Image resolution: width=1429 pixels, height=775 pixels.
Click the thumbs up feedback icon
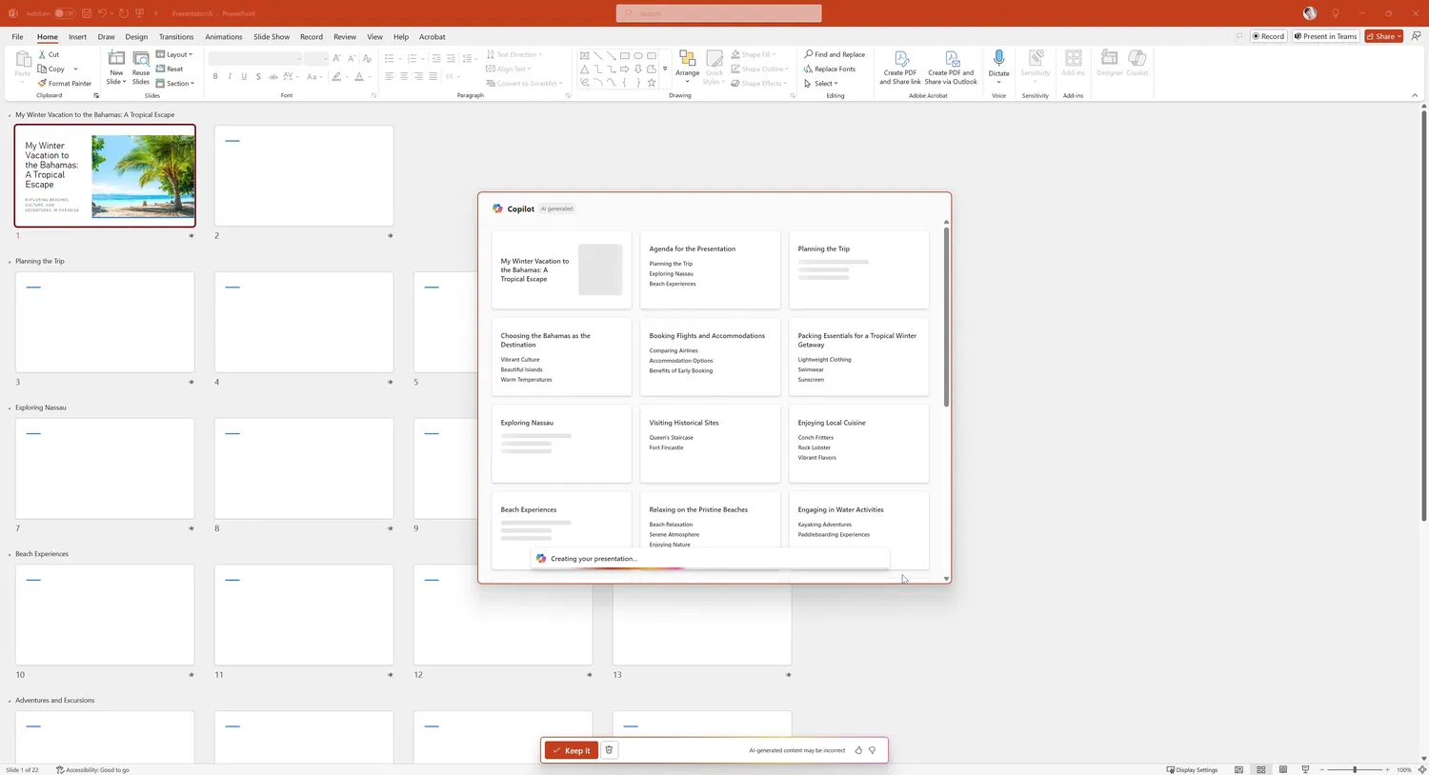pyautogui.click(x=858, y=750)
